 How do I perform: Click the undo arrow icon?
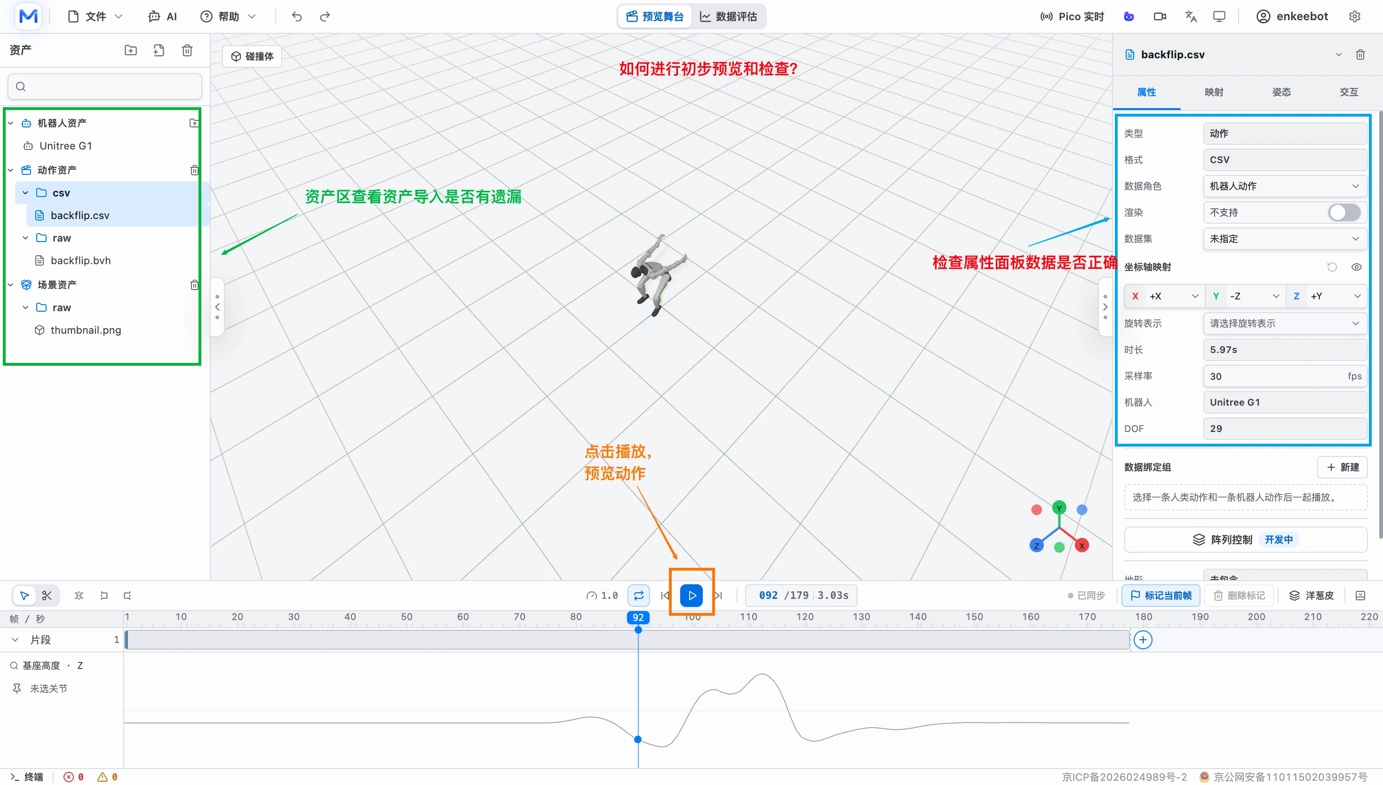pos(297,17)
